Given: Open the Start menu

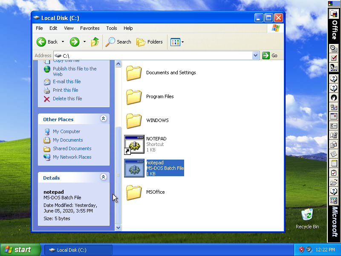Looking at the screenshot, I should click(20, 250).
